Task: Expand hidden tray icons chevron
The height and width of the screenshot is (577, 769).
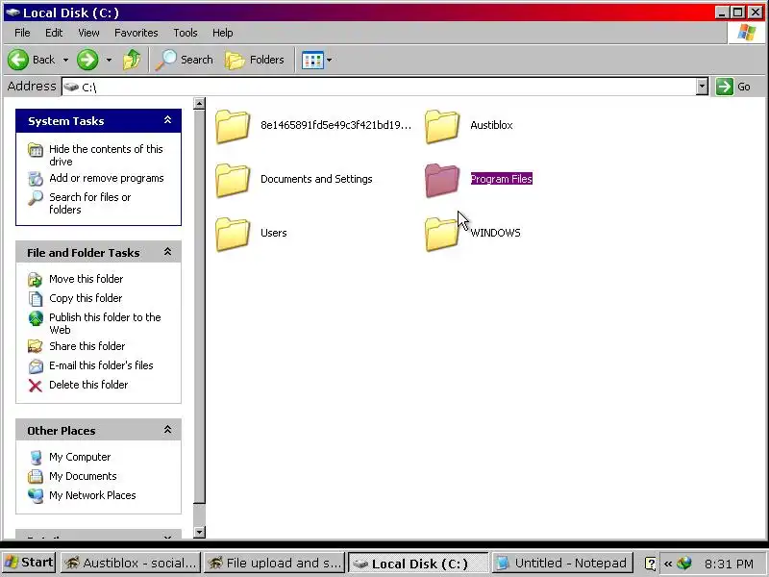Action: click(x=667, y=564)
